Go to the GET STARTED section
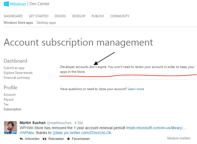Screen dimensions: 197x144 pyautogui.click(x=39, y=16)
